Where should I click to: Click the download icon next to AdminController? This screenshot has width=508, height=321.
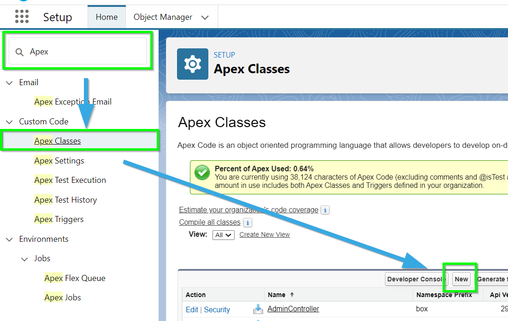click(258, 309)
